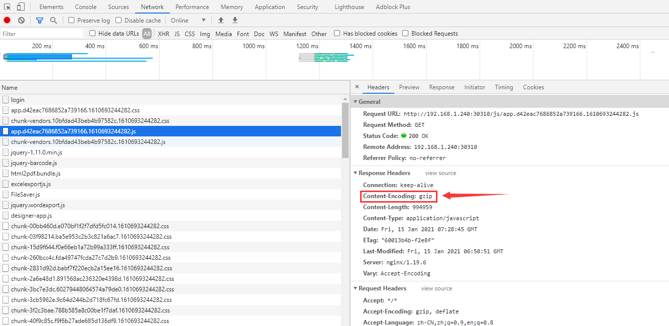Image resolution: width=669 pixels, height=326 pixels.
Task: Switch to the Security tab
Action: 307,7
